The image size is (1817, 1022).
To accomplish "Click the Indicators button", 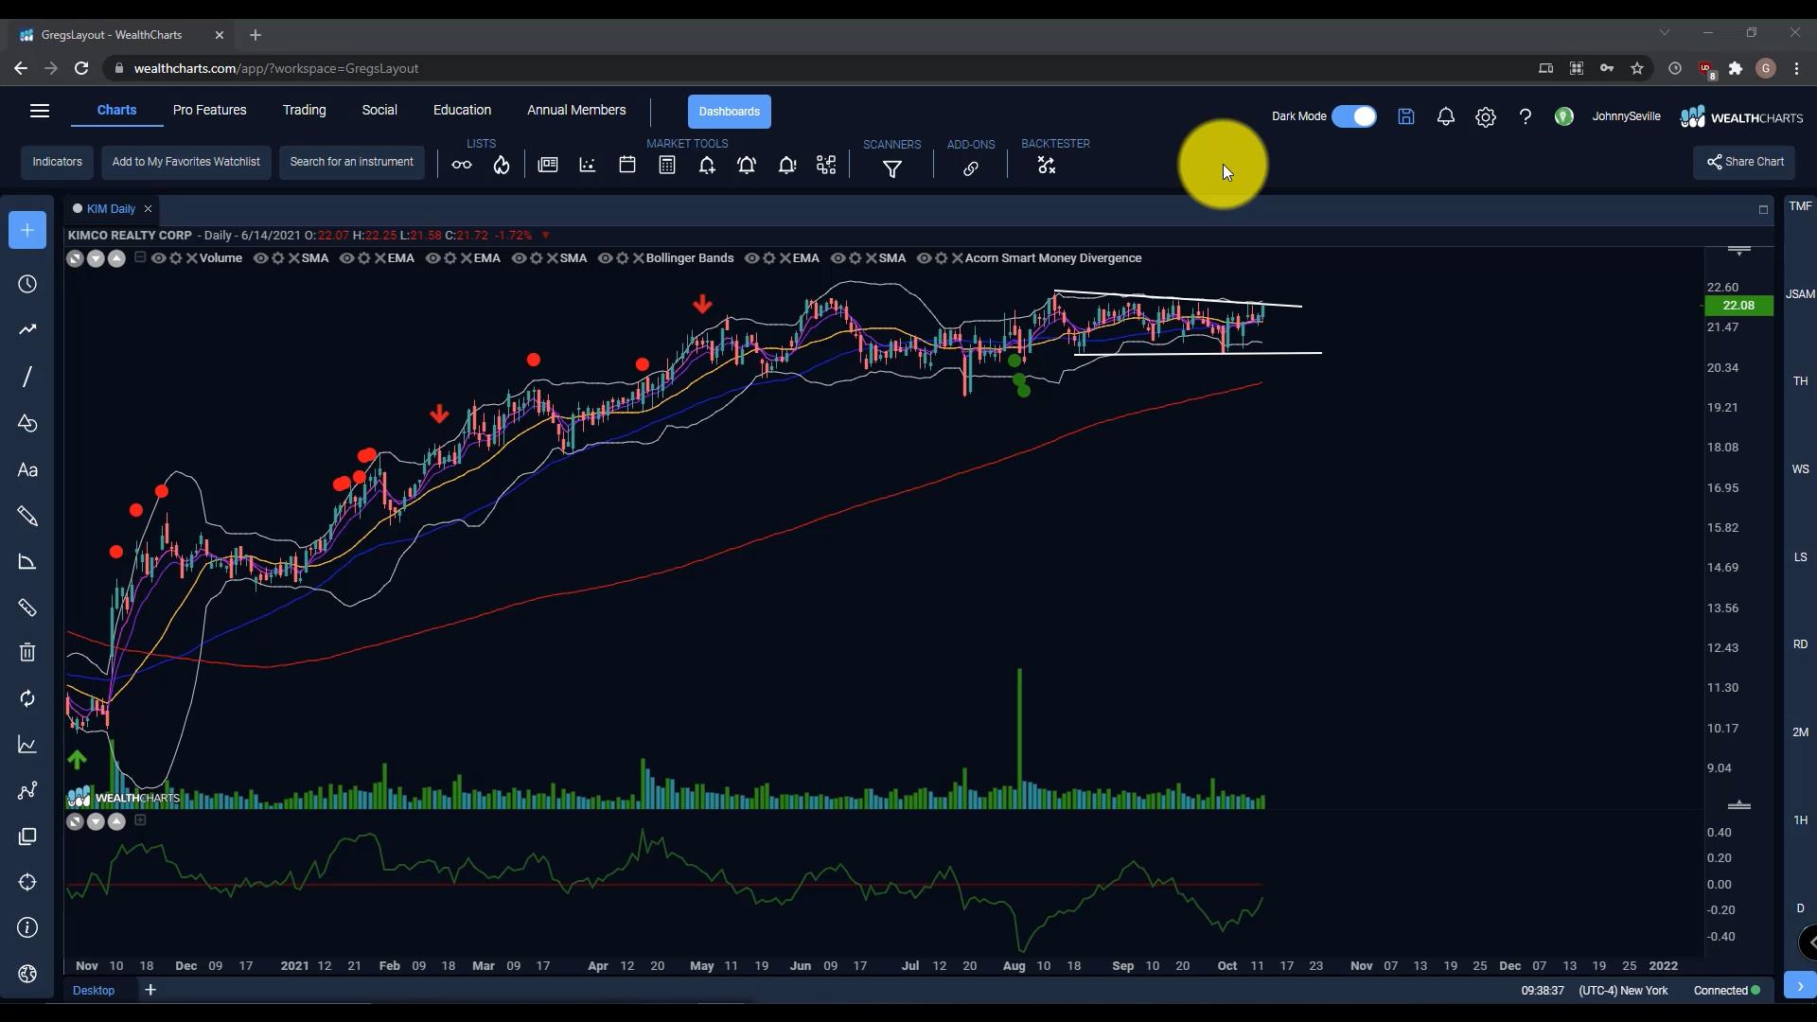I will click(57, 162).
